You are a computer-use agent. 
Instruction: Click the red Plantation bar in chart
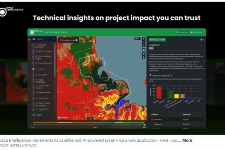click(x=159, y=92)
